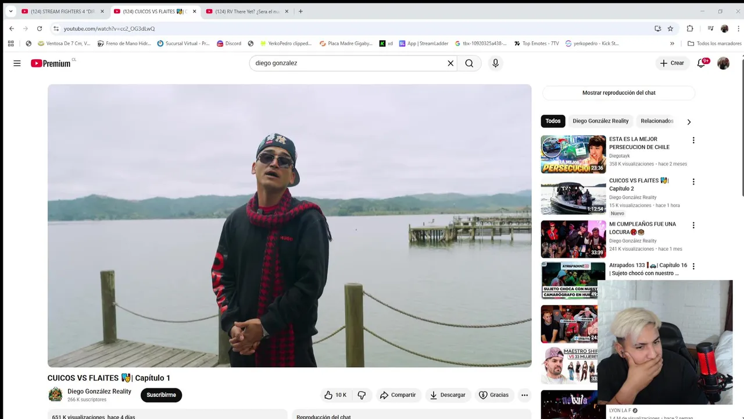
Task: Open options for ESTA ES LA MEJOR PERSECUCION
Action: [x=693, y=140]
